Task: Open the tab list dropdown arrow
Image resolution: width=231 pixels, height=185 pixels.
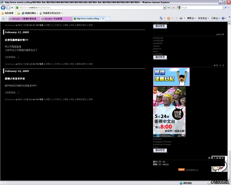Action: (6, 18)
